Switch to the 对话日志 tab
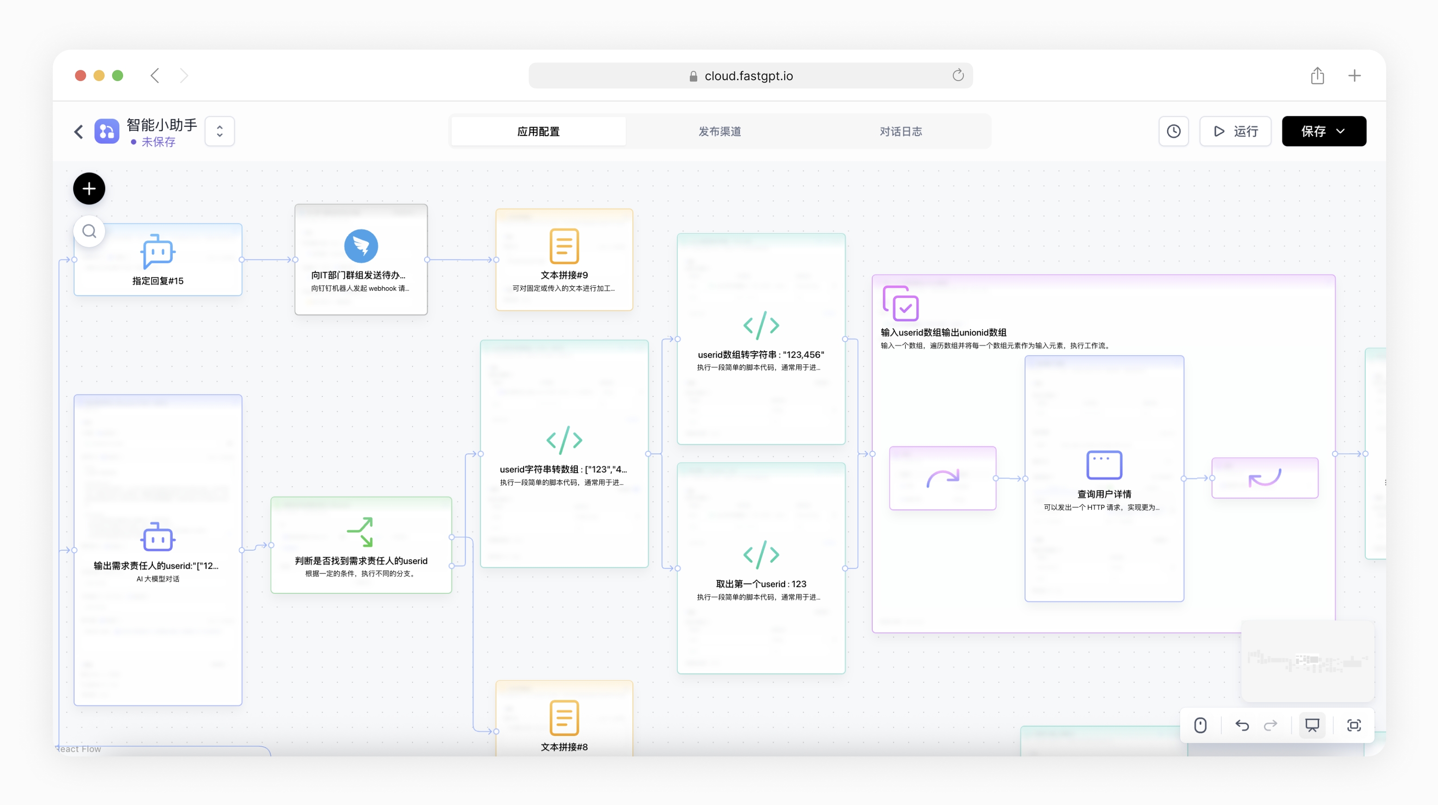 900,131
